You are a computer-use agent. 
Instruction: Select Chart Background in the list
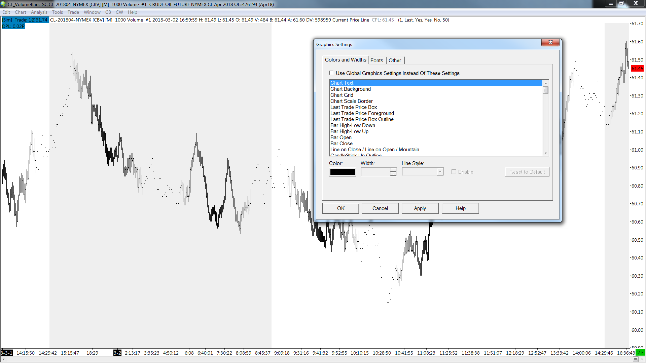[350, 89]
